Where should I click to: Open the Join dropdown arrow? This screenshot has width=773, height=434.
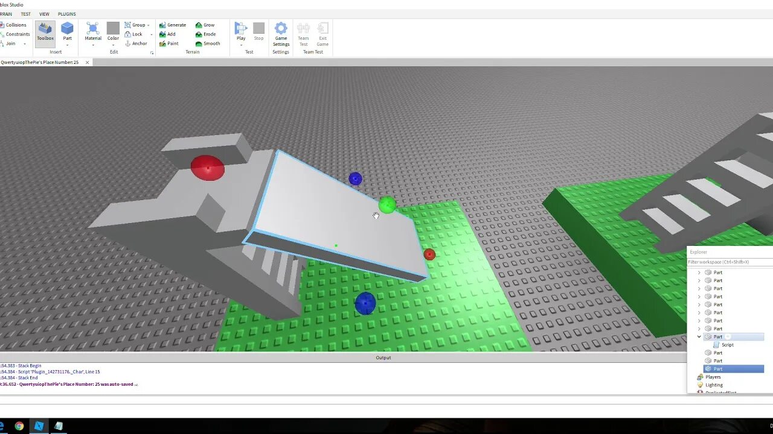pyautogui.click(x=24, y=43)
